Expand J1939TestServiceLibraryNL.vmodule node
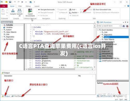130x101 pixels. (x=98, y=61)
